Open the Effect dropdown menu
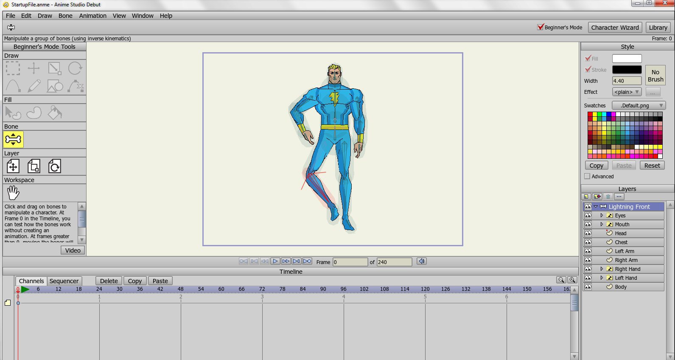 (x=627, y=92)
